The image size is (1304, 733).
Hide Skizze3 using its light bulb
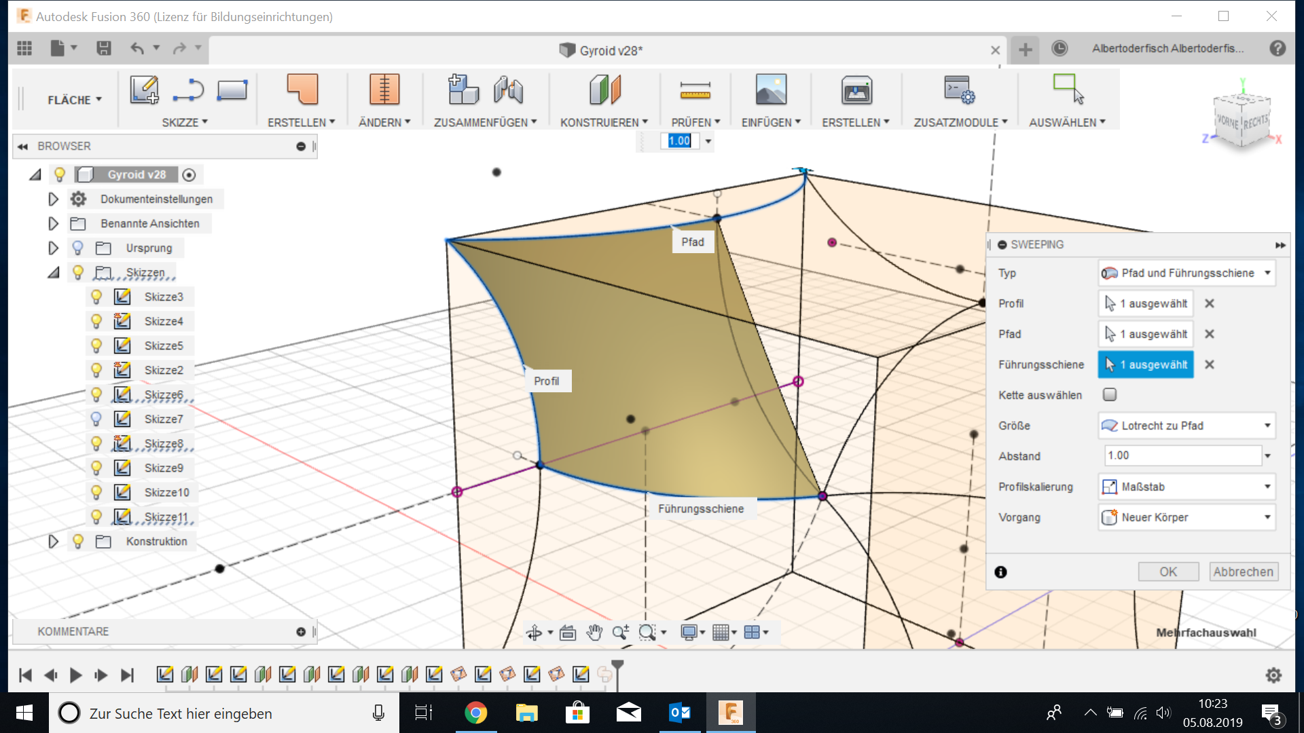(96, 297)
